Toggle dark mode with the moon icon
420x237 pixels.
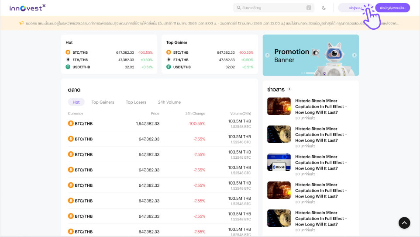coord(324,8)
